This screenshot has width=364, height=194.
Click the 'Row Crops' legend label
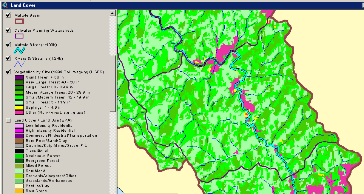click(x=36, y=191)
